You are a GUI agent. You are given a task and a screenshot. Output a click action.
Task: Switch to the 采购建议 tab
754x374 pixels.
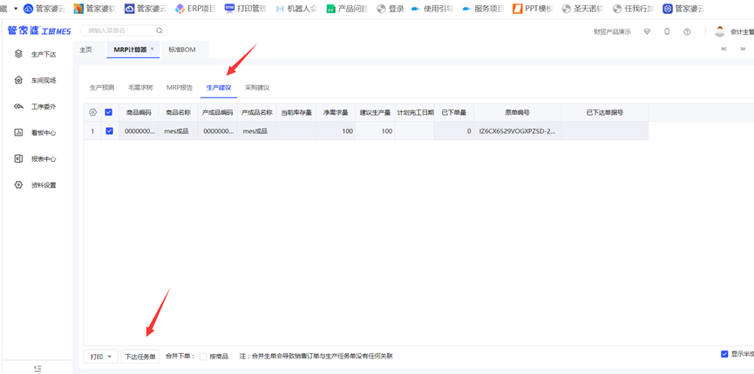pyautogui.click(x=257, y=88)
